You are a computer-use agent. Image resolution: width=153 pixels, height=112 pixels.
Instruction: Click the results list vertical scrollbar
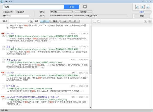tap(90, 66)
